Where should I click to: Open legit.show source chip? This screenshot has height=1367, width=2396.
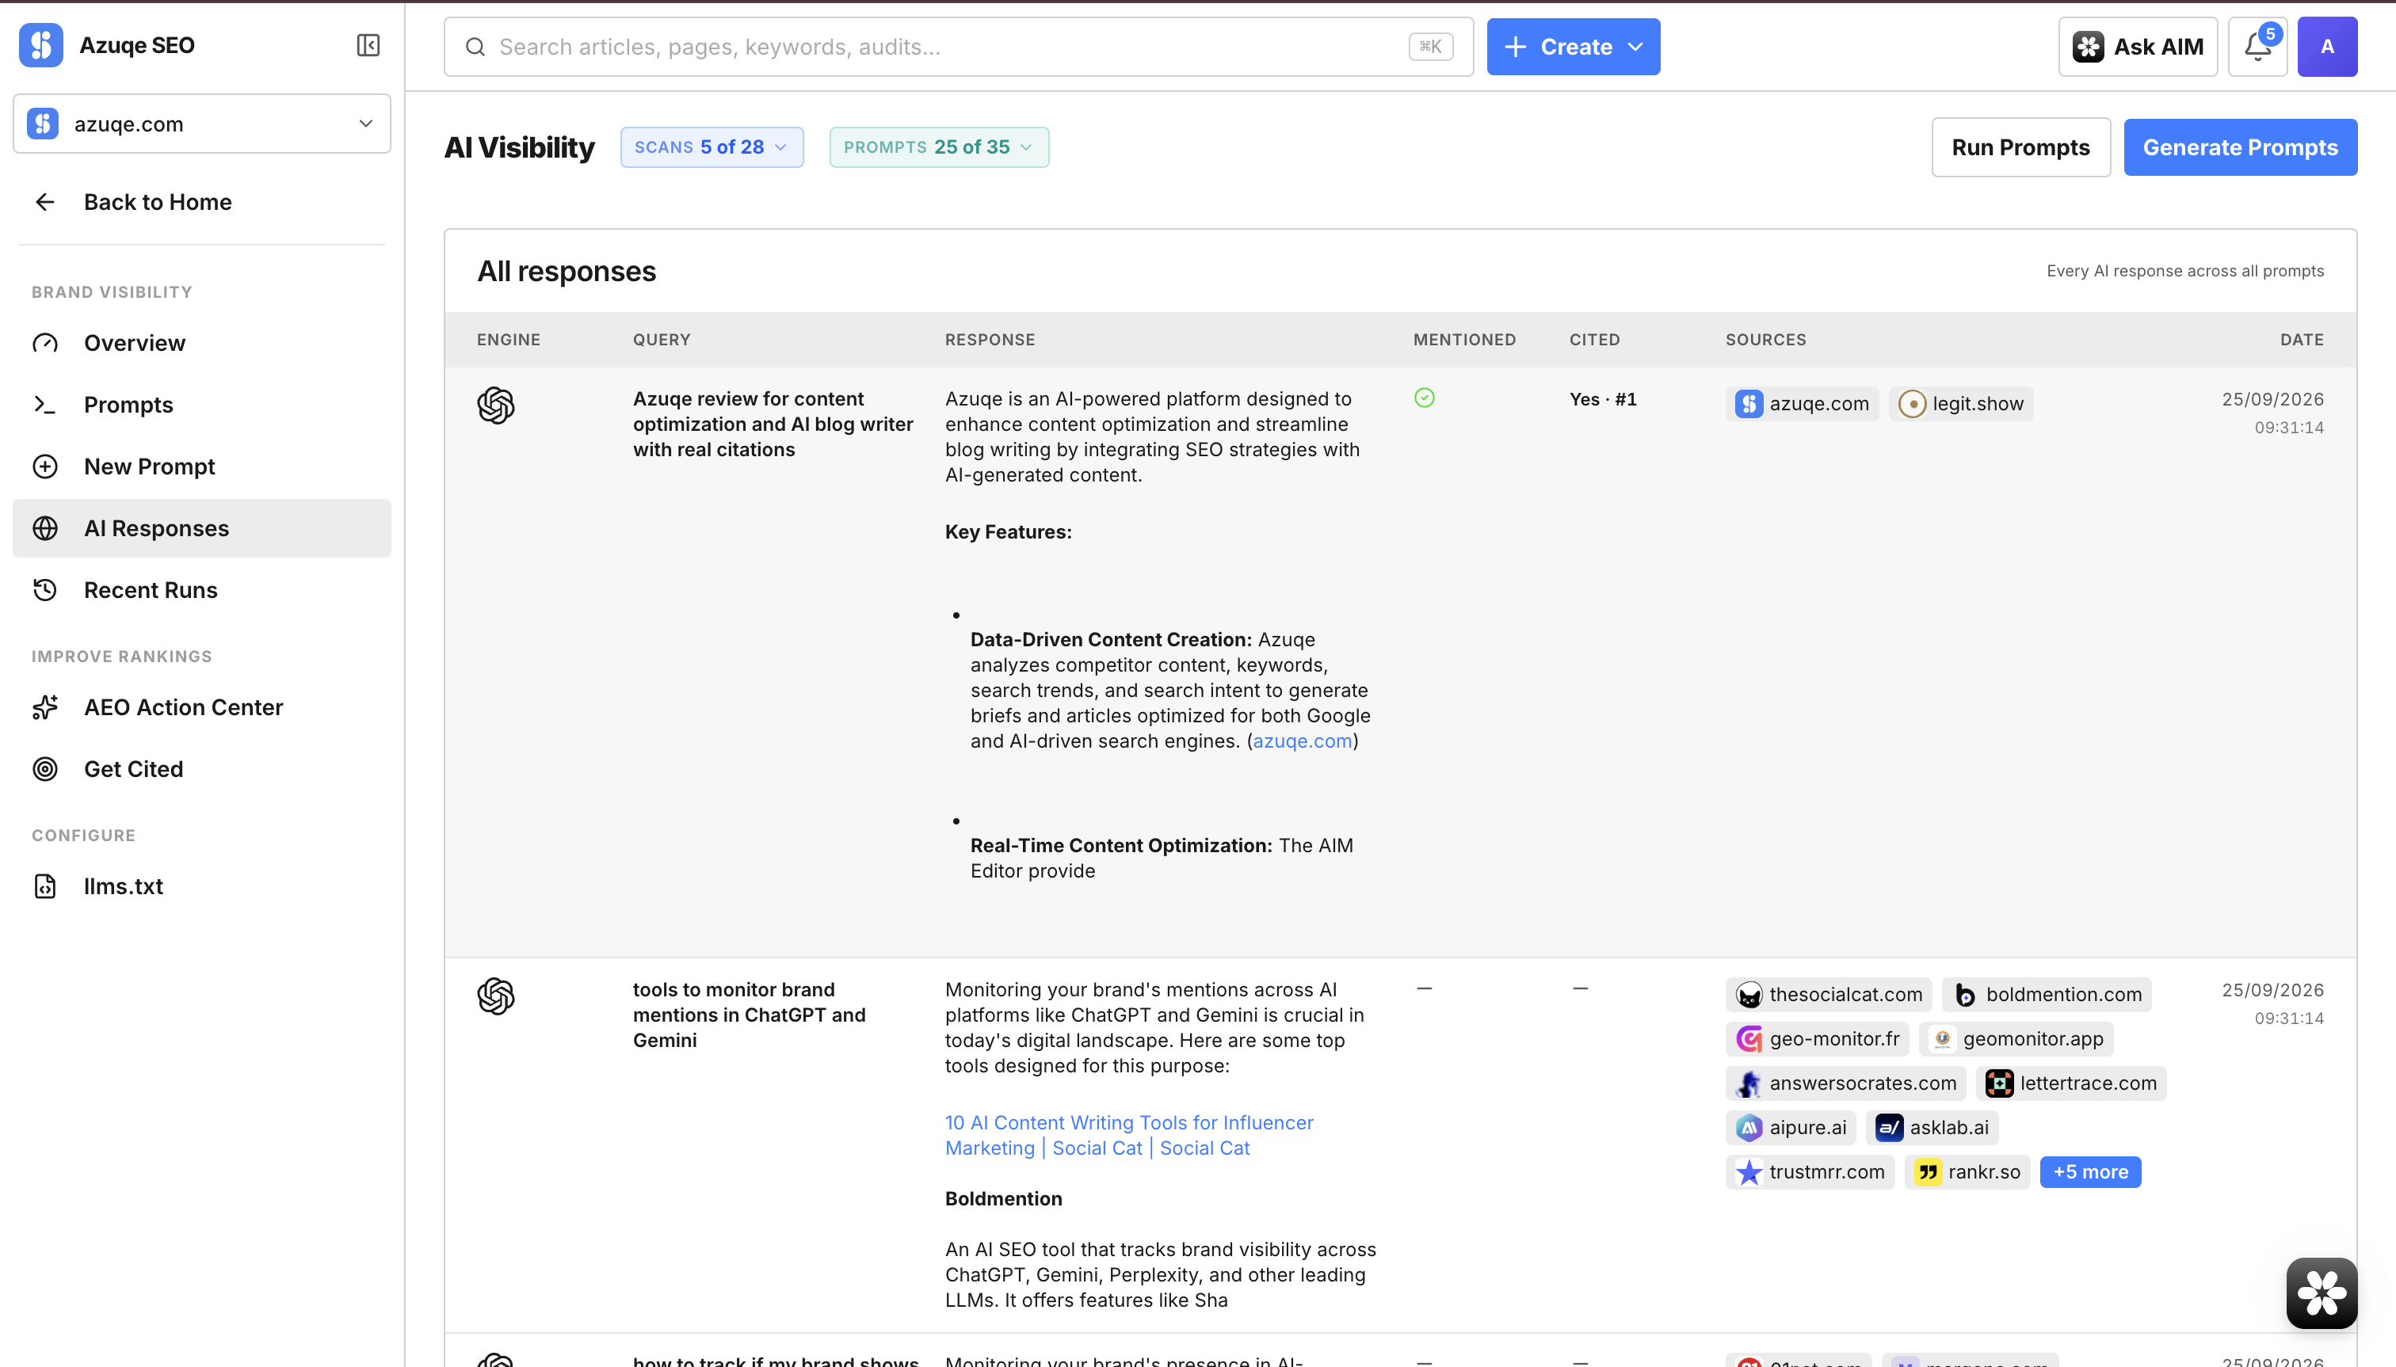point(1960,404)
